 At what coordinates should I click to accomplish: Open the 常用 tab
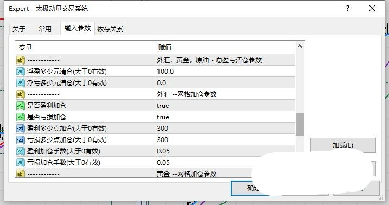tap(45, 29)
